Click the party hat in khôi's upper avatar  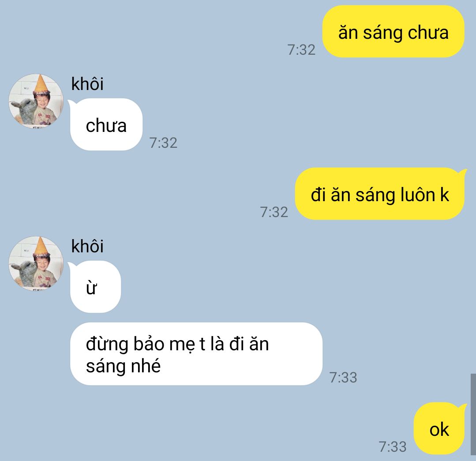point(41,84)
